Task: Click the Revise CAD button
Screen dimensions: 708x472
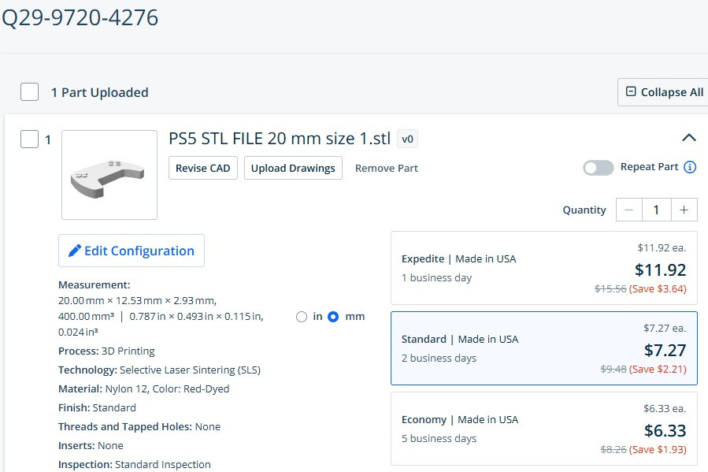Action: (203, 168)
